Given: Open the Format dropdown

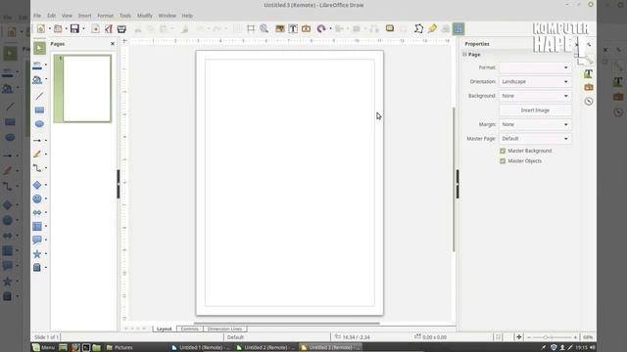Looking at the screenshot, I should [x=535, y=67].
